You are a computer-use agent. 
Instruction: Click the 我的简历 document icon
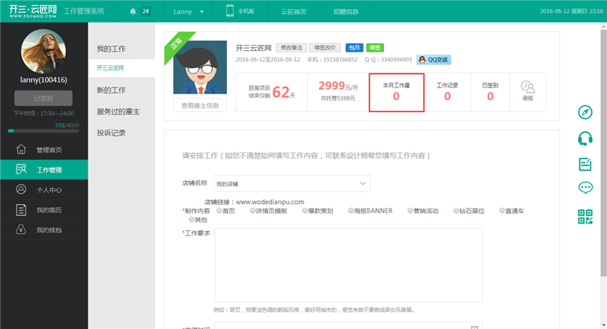[x=21, y=209]
